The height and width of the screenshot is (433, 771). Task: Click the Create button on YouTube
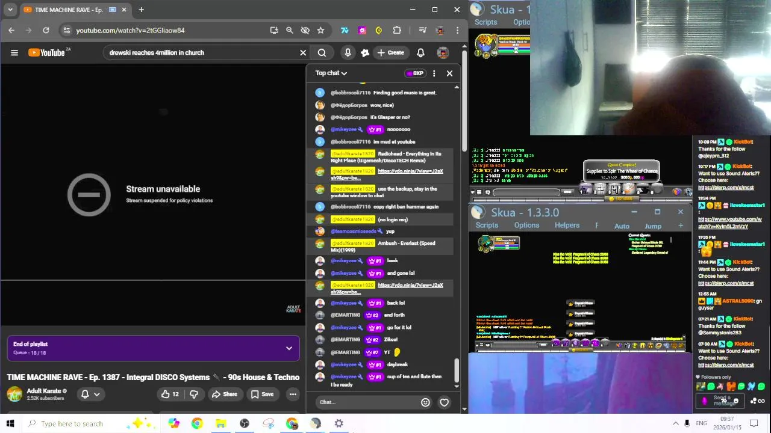[x=390, y=52]
